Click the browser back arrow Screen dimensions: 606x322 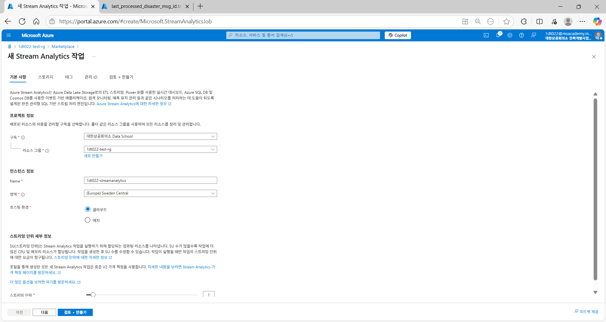pos(8,21)
